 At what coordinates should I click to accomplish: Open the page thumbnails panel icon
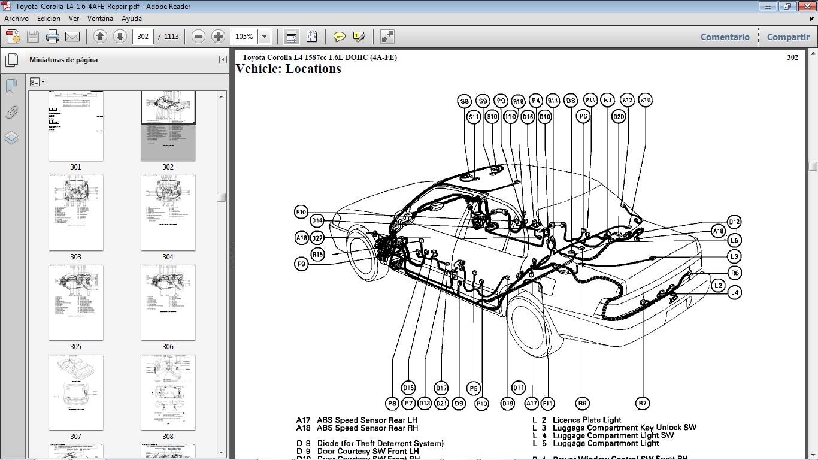pos(11,60)
